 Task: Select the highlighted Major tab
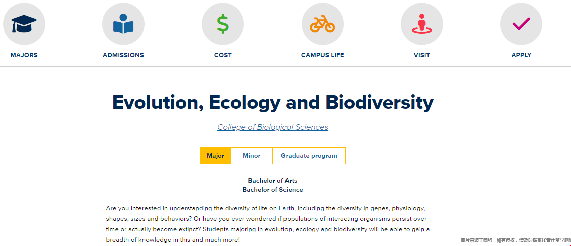216,156
